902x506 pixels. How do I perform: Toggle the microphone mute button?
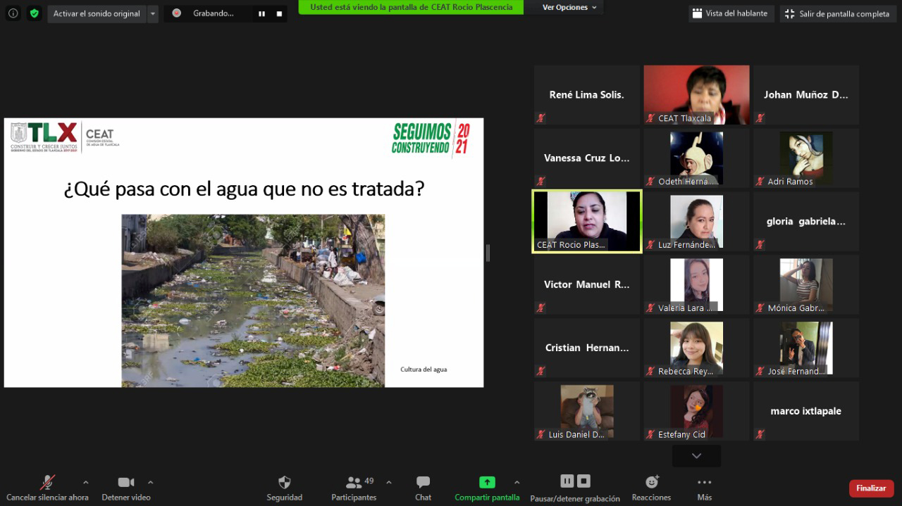[x=47, y=483]
